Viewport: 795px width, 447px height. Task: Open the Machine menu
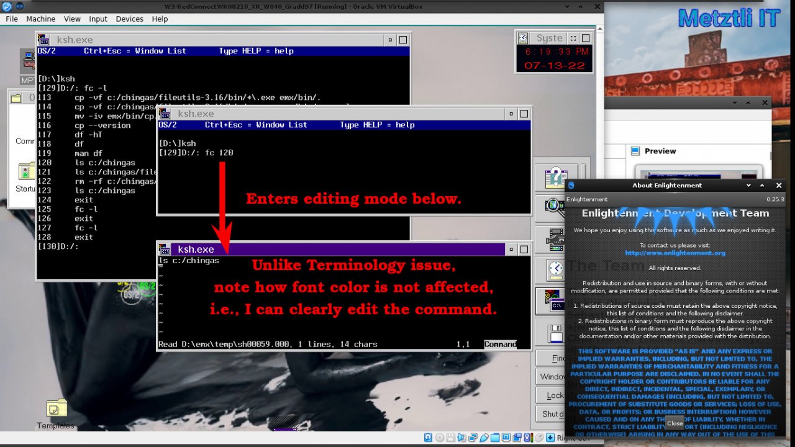(x=40, y=19)
